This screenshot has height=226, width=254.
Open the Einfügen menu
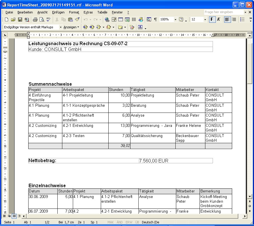pos(58,12)
